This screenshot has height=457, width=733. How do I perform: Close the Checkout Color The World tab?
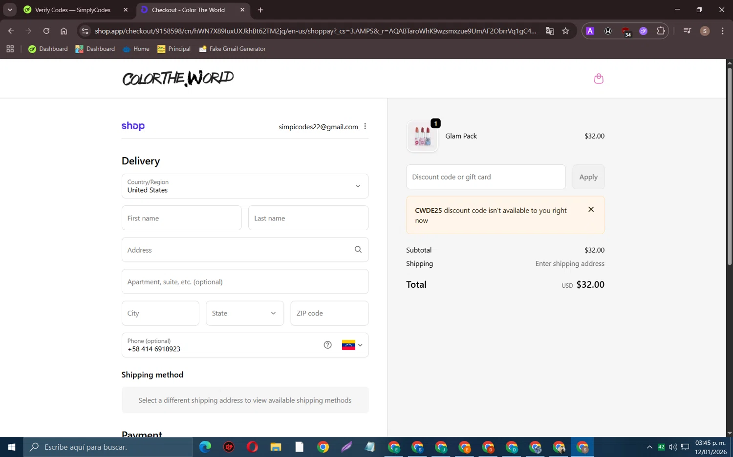(242, 10)
